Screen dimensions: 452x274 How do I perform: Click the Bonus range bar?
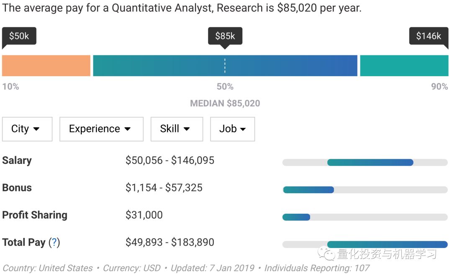tap(308, 190)
